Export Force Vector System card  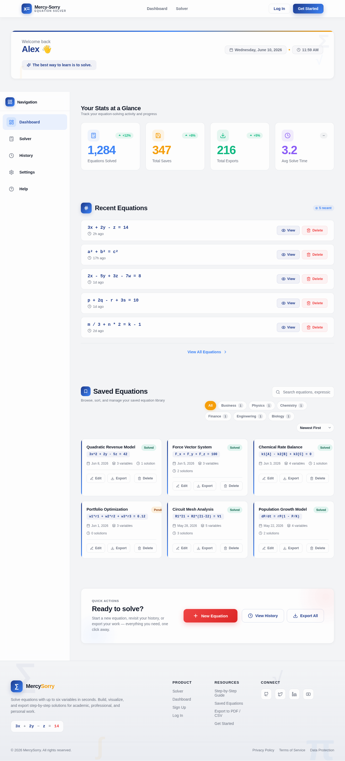(205, 486)
